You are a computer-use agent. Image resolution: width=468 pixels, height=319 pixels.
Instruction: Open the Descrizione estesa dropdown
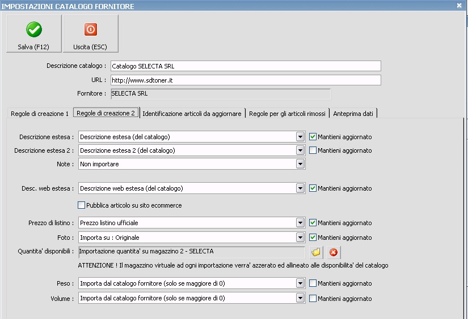point(300,136)
